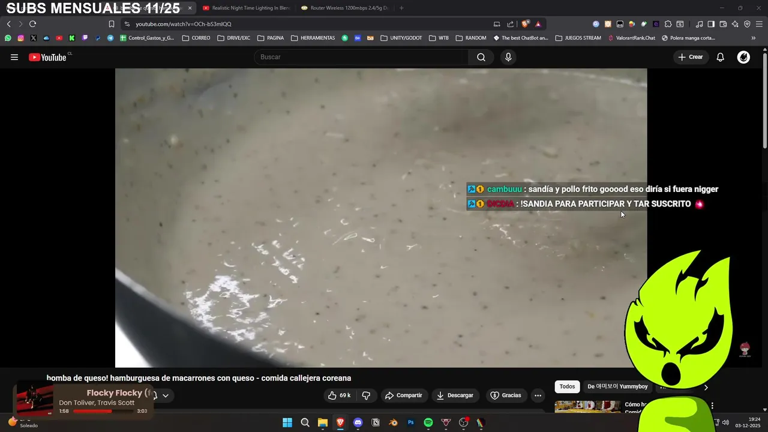
Task: Expand the DRIVE/EXC bookmark folder
Action: click(234, 38)
